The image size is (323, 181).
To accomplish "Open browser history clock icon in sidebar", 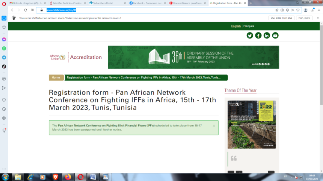I will click(x=4, y=109).
